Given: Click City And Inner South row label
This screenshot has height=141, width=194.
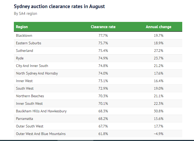Looking at the screenshot, I should (32, 66).
